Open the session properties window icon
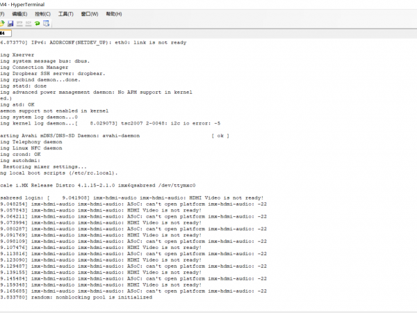 pos(46,23)
